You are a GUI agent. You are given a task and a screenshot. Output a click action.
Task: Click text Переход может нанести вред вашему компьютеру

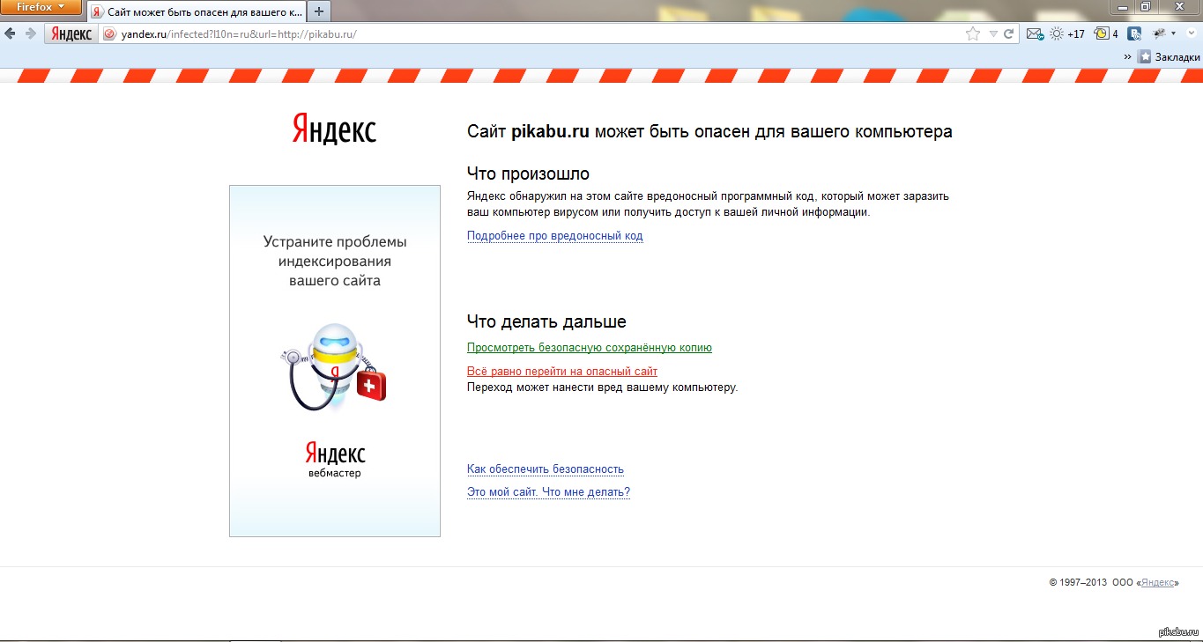click(602, 387)
